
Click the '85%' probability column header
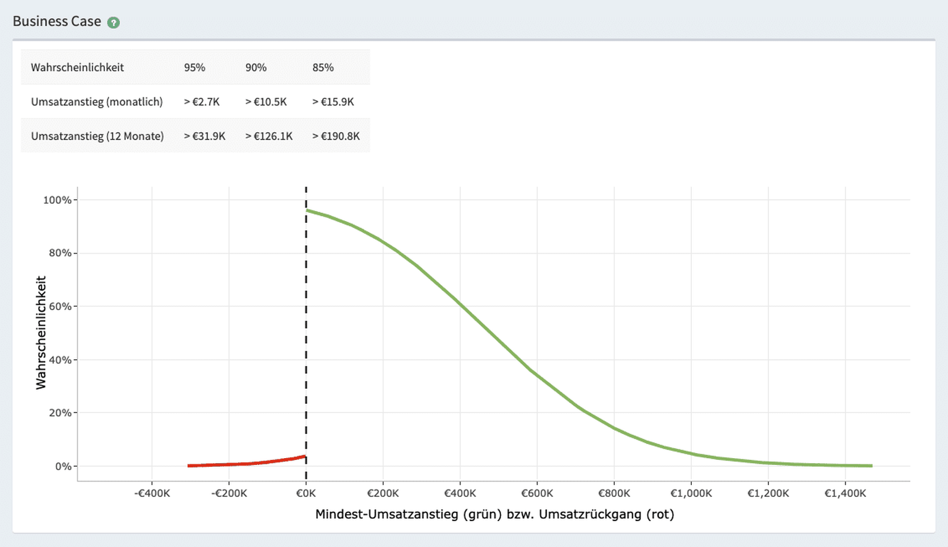pyautogui.click(x=323, y=67)
